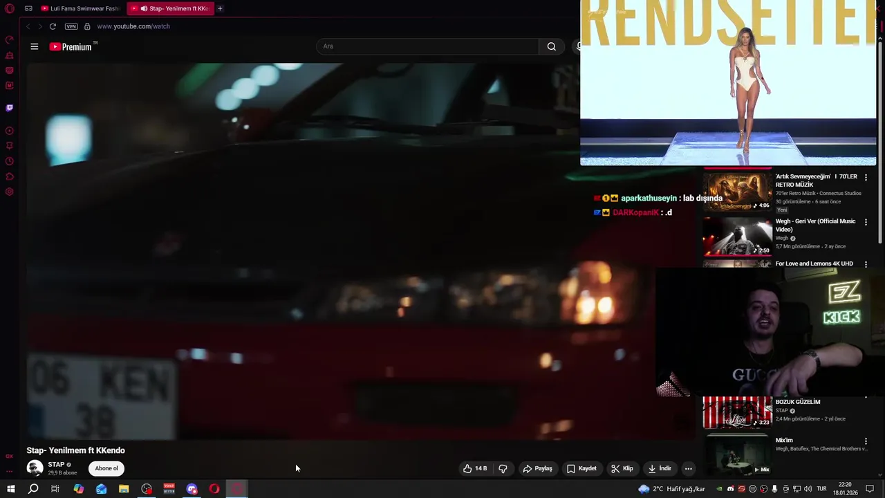885x498 pixels.
Task: Open GX Corner gamepad icon in tab bar
Action: [28, 8]
